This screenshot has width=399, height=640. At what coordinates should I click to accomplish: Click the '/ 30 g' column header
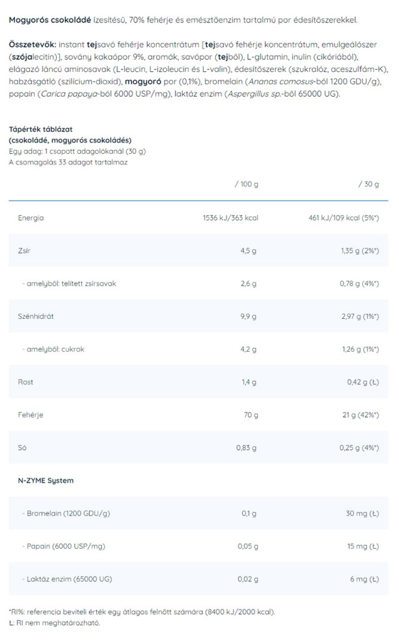pyautogui.click(x=368, y=184)
